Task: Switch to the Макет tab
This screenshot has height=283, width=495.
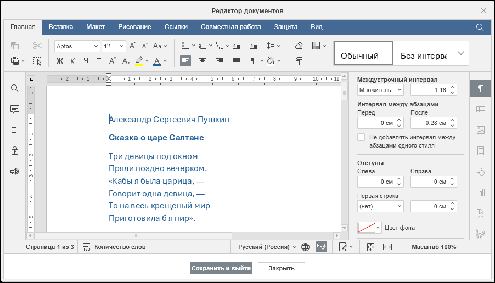Action: [95, 27]
